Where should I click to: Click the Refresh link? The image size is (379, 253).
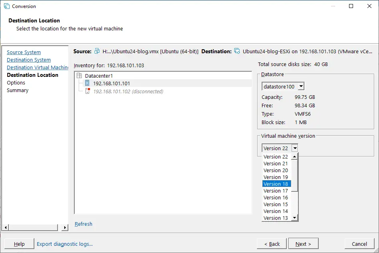click(x=83, y=224)
